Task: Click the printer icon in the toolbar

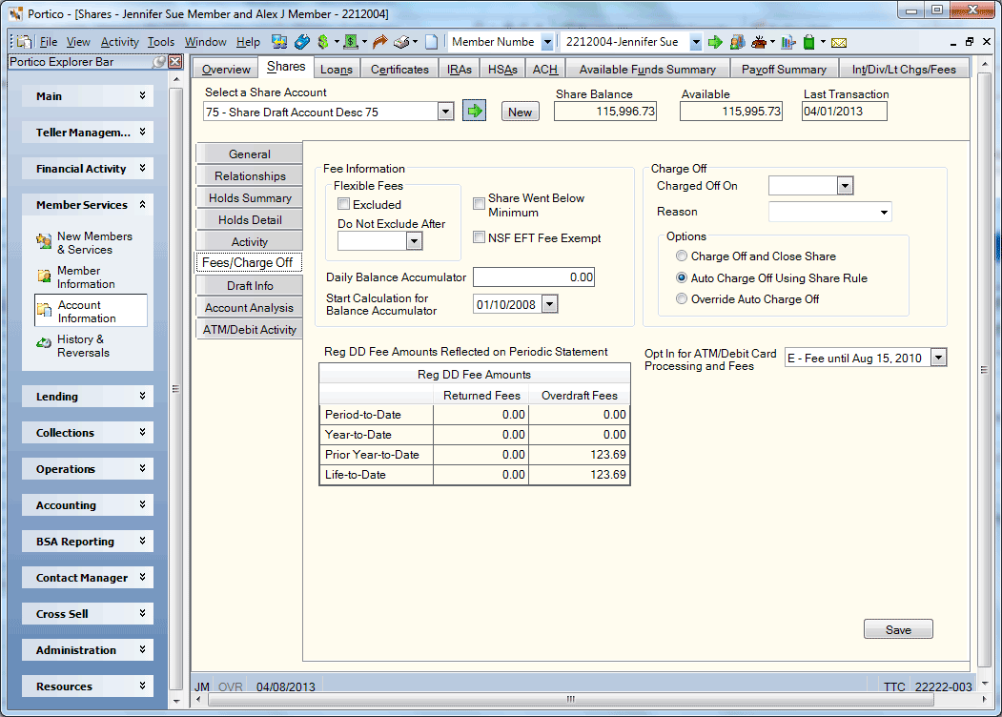Action: click(x=401, y=42)
